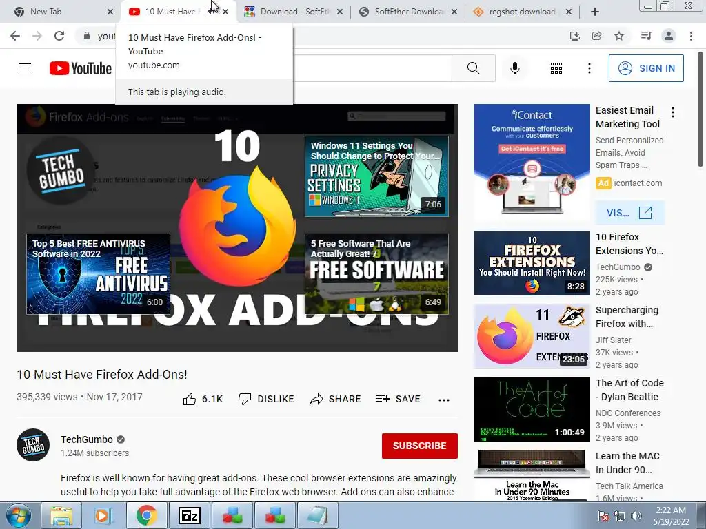The height and width of the screenshot is (529, 706).
Task: Open the iContact ad options three dots
Action: (673, 112)
